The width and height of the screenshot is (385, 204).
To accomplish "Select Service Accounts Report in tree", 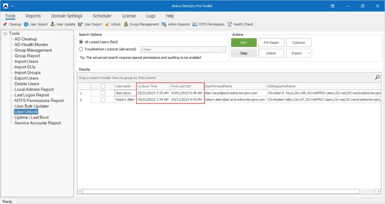I will pyautogui.click(x=38, y=123).
